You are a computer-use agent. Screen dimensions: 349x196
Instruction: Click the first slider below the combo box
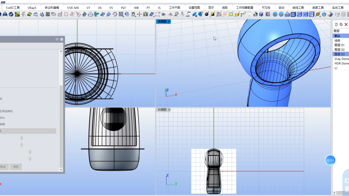22,138
